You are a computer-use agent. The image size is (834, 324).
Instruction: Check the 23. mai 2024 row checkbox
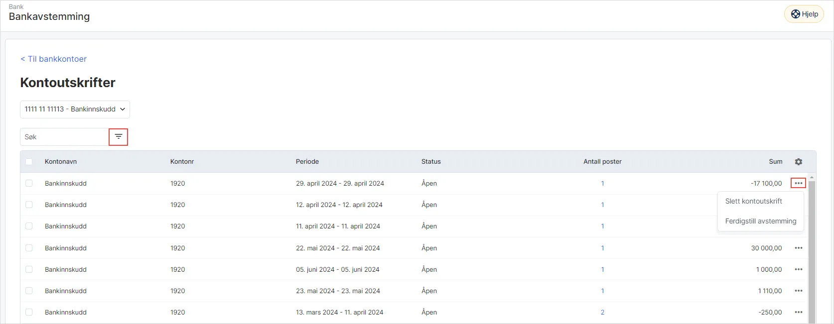coord(29,291)
